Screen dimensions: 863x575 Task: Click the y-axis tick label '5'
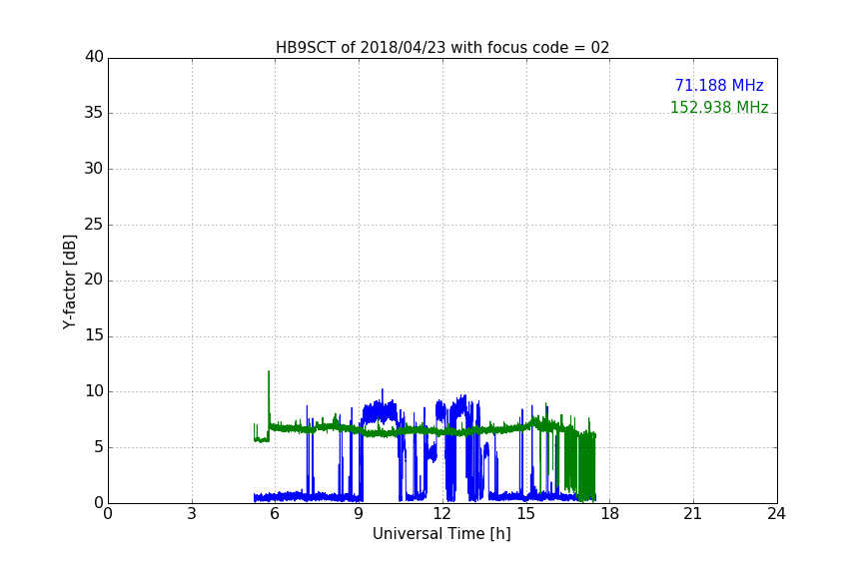[99, 447]
